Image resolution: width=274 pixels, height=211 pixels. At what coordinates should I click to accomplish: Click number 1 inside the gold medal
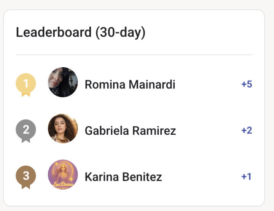click(x=26, y=83)
